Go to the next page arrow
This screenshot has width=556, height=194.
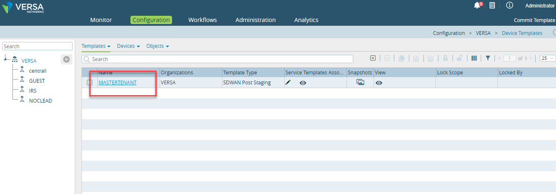(x=531, y=58)
